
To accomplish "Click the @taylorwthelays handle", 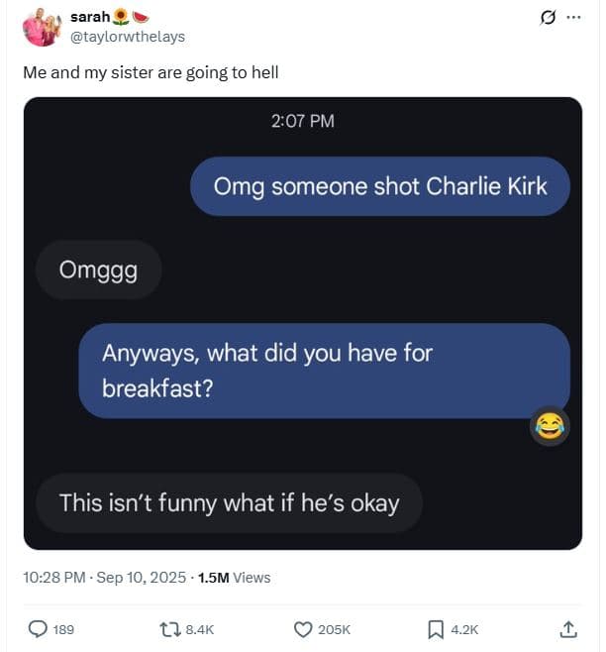I will click(128, 37).
